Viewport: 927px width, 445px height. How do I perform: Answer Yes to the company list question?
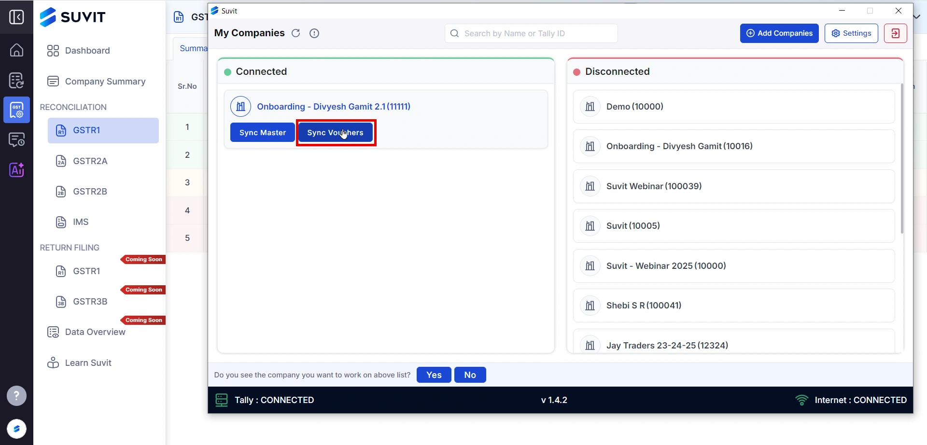point(434,375)
